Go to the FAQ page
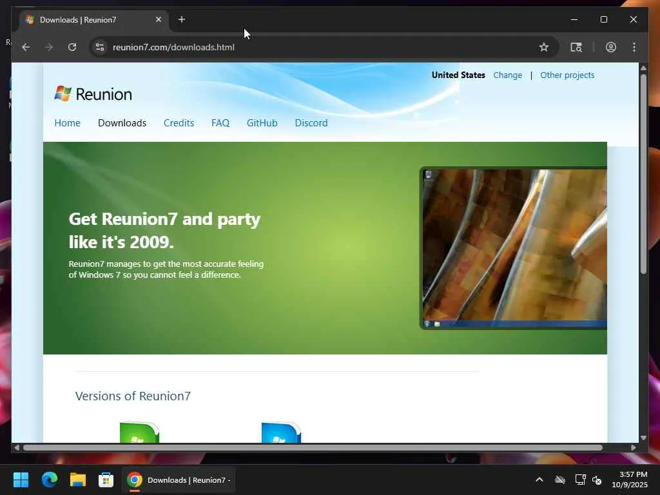 (220, 123)
